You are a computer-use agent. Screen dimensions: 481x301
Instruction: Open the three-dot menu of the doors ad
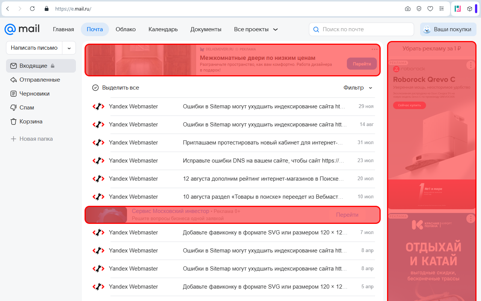[x=375, y=49]
